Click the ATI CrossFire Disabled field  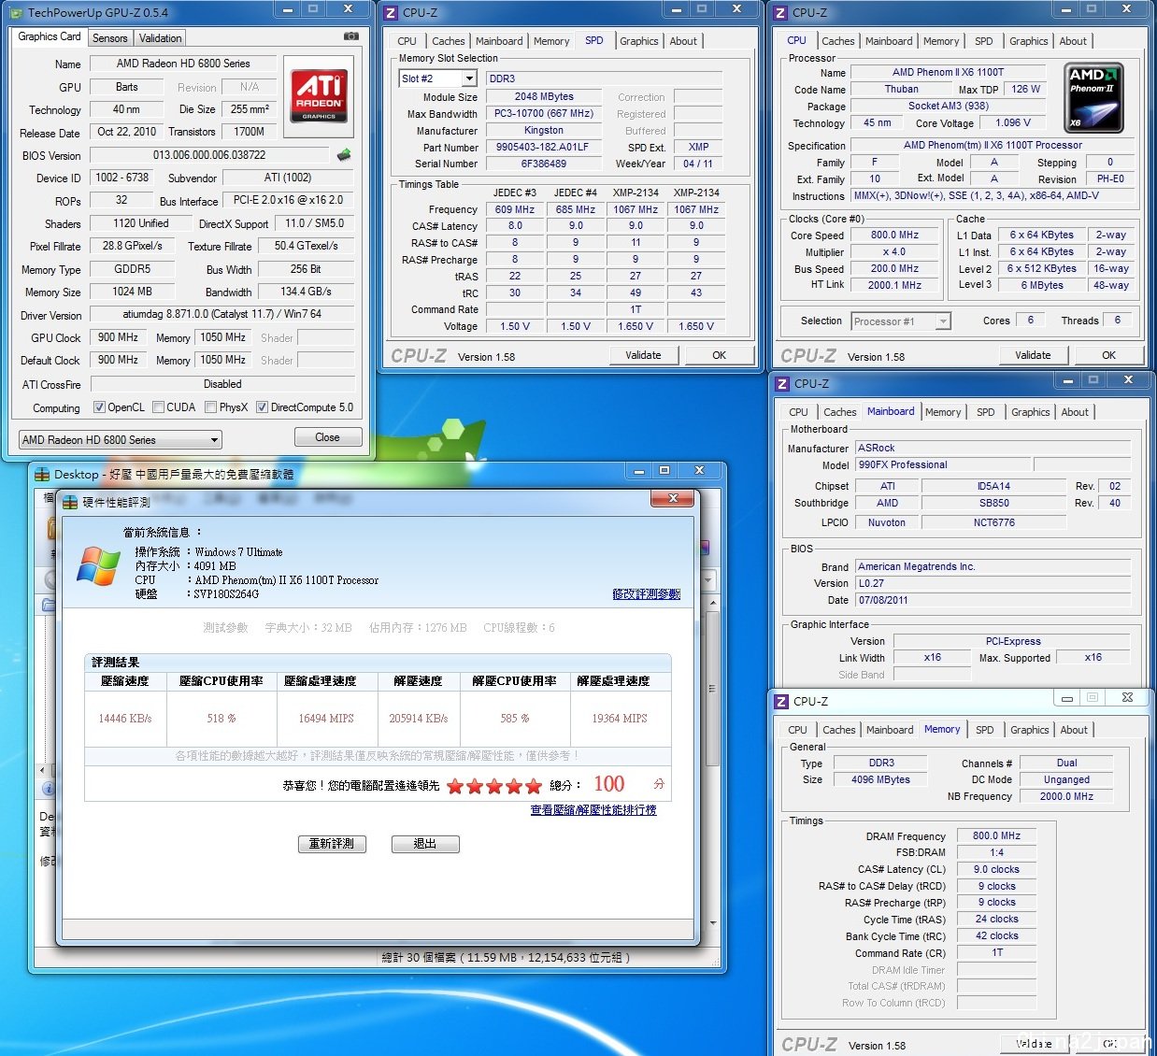[x=221, y=384]
